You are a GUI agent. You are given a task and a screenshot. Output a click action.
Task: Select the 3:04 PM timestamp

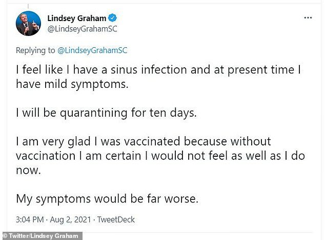31,220
